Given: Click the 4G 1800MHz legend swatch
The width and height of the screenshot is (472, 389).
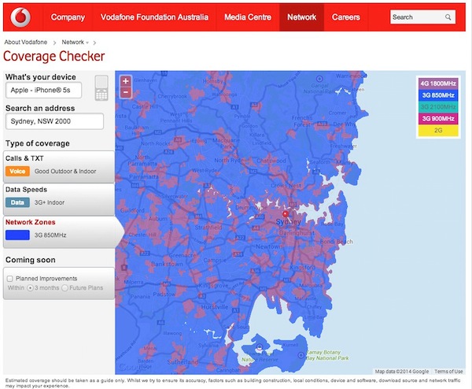Looking at the screenshot, I should click(438, 83).
